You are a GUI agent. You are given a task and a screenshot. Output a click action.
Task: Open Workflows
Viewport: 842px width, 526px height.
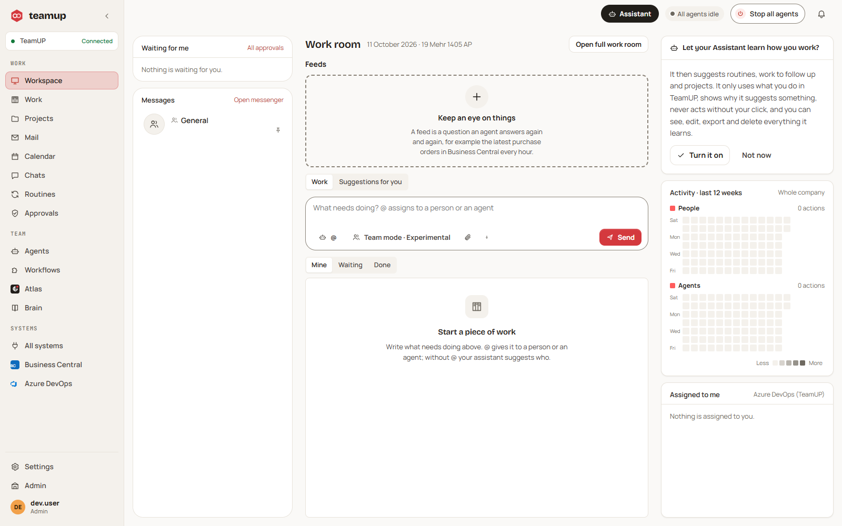[62, 270]
